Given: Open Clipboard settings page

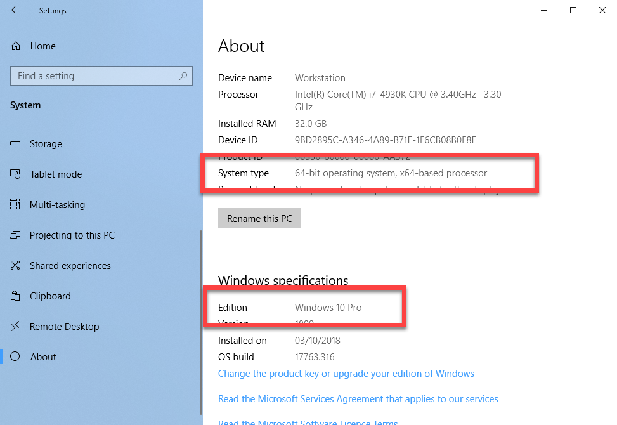Looking at the screenshot, I should point(100,296).
